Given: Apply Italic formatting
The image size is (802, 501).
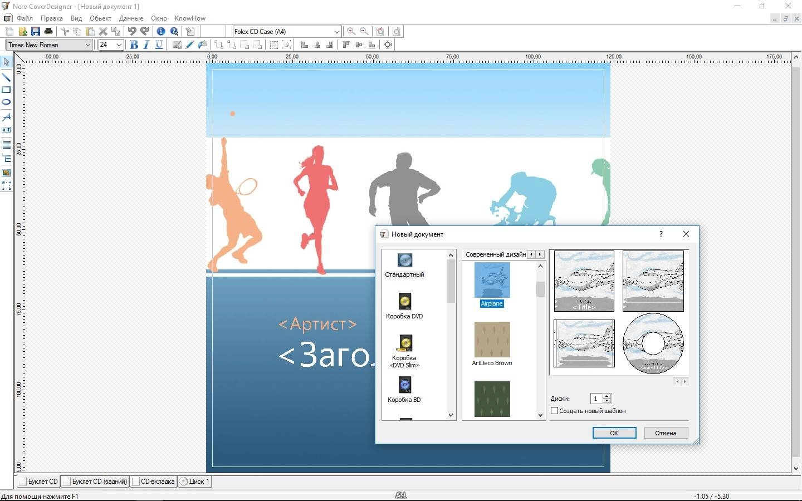Looking at the screenshot, I should coord(146,45).
